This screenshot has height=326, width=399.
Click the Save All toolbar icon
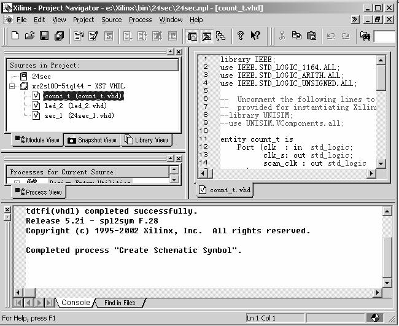60,36
